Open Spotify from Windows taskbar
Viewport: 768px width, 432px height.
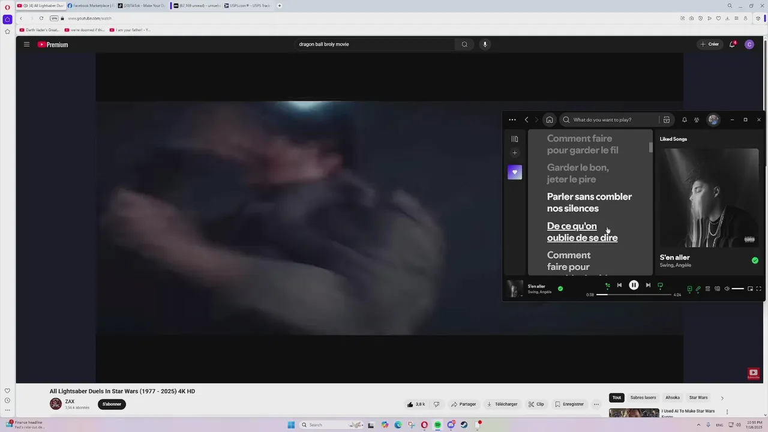437,425
